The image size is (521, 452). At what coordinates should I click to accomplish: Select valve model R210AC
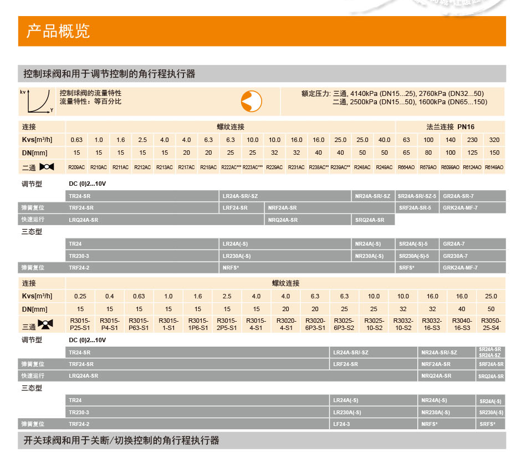tap(99, 167)
